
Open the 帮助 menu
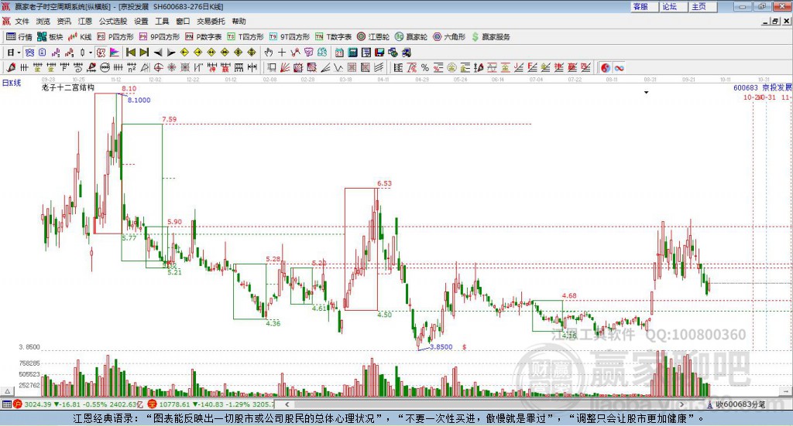[239, 21]
